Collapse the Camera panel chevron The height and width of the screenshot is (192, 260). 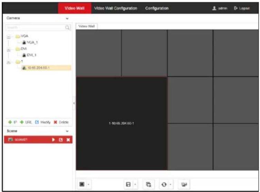[x=67, y=18]
